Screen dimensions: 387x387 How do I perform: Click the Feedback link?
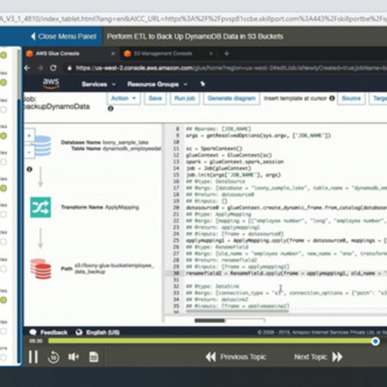(x=49, y=332)
